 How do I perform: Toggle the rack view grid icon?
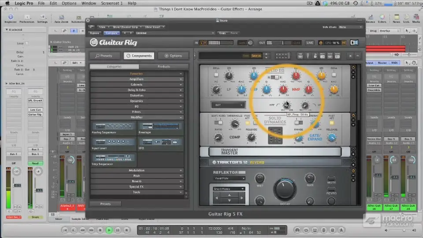pyautogui.click(x=282, y=56)
